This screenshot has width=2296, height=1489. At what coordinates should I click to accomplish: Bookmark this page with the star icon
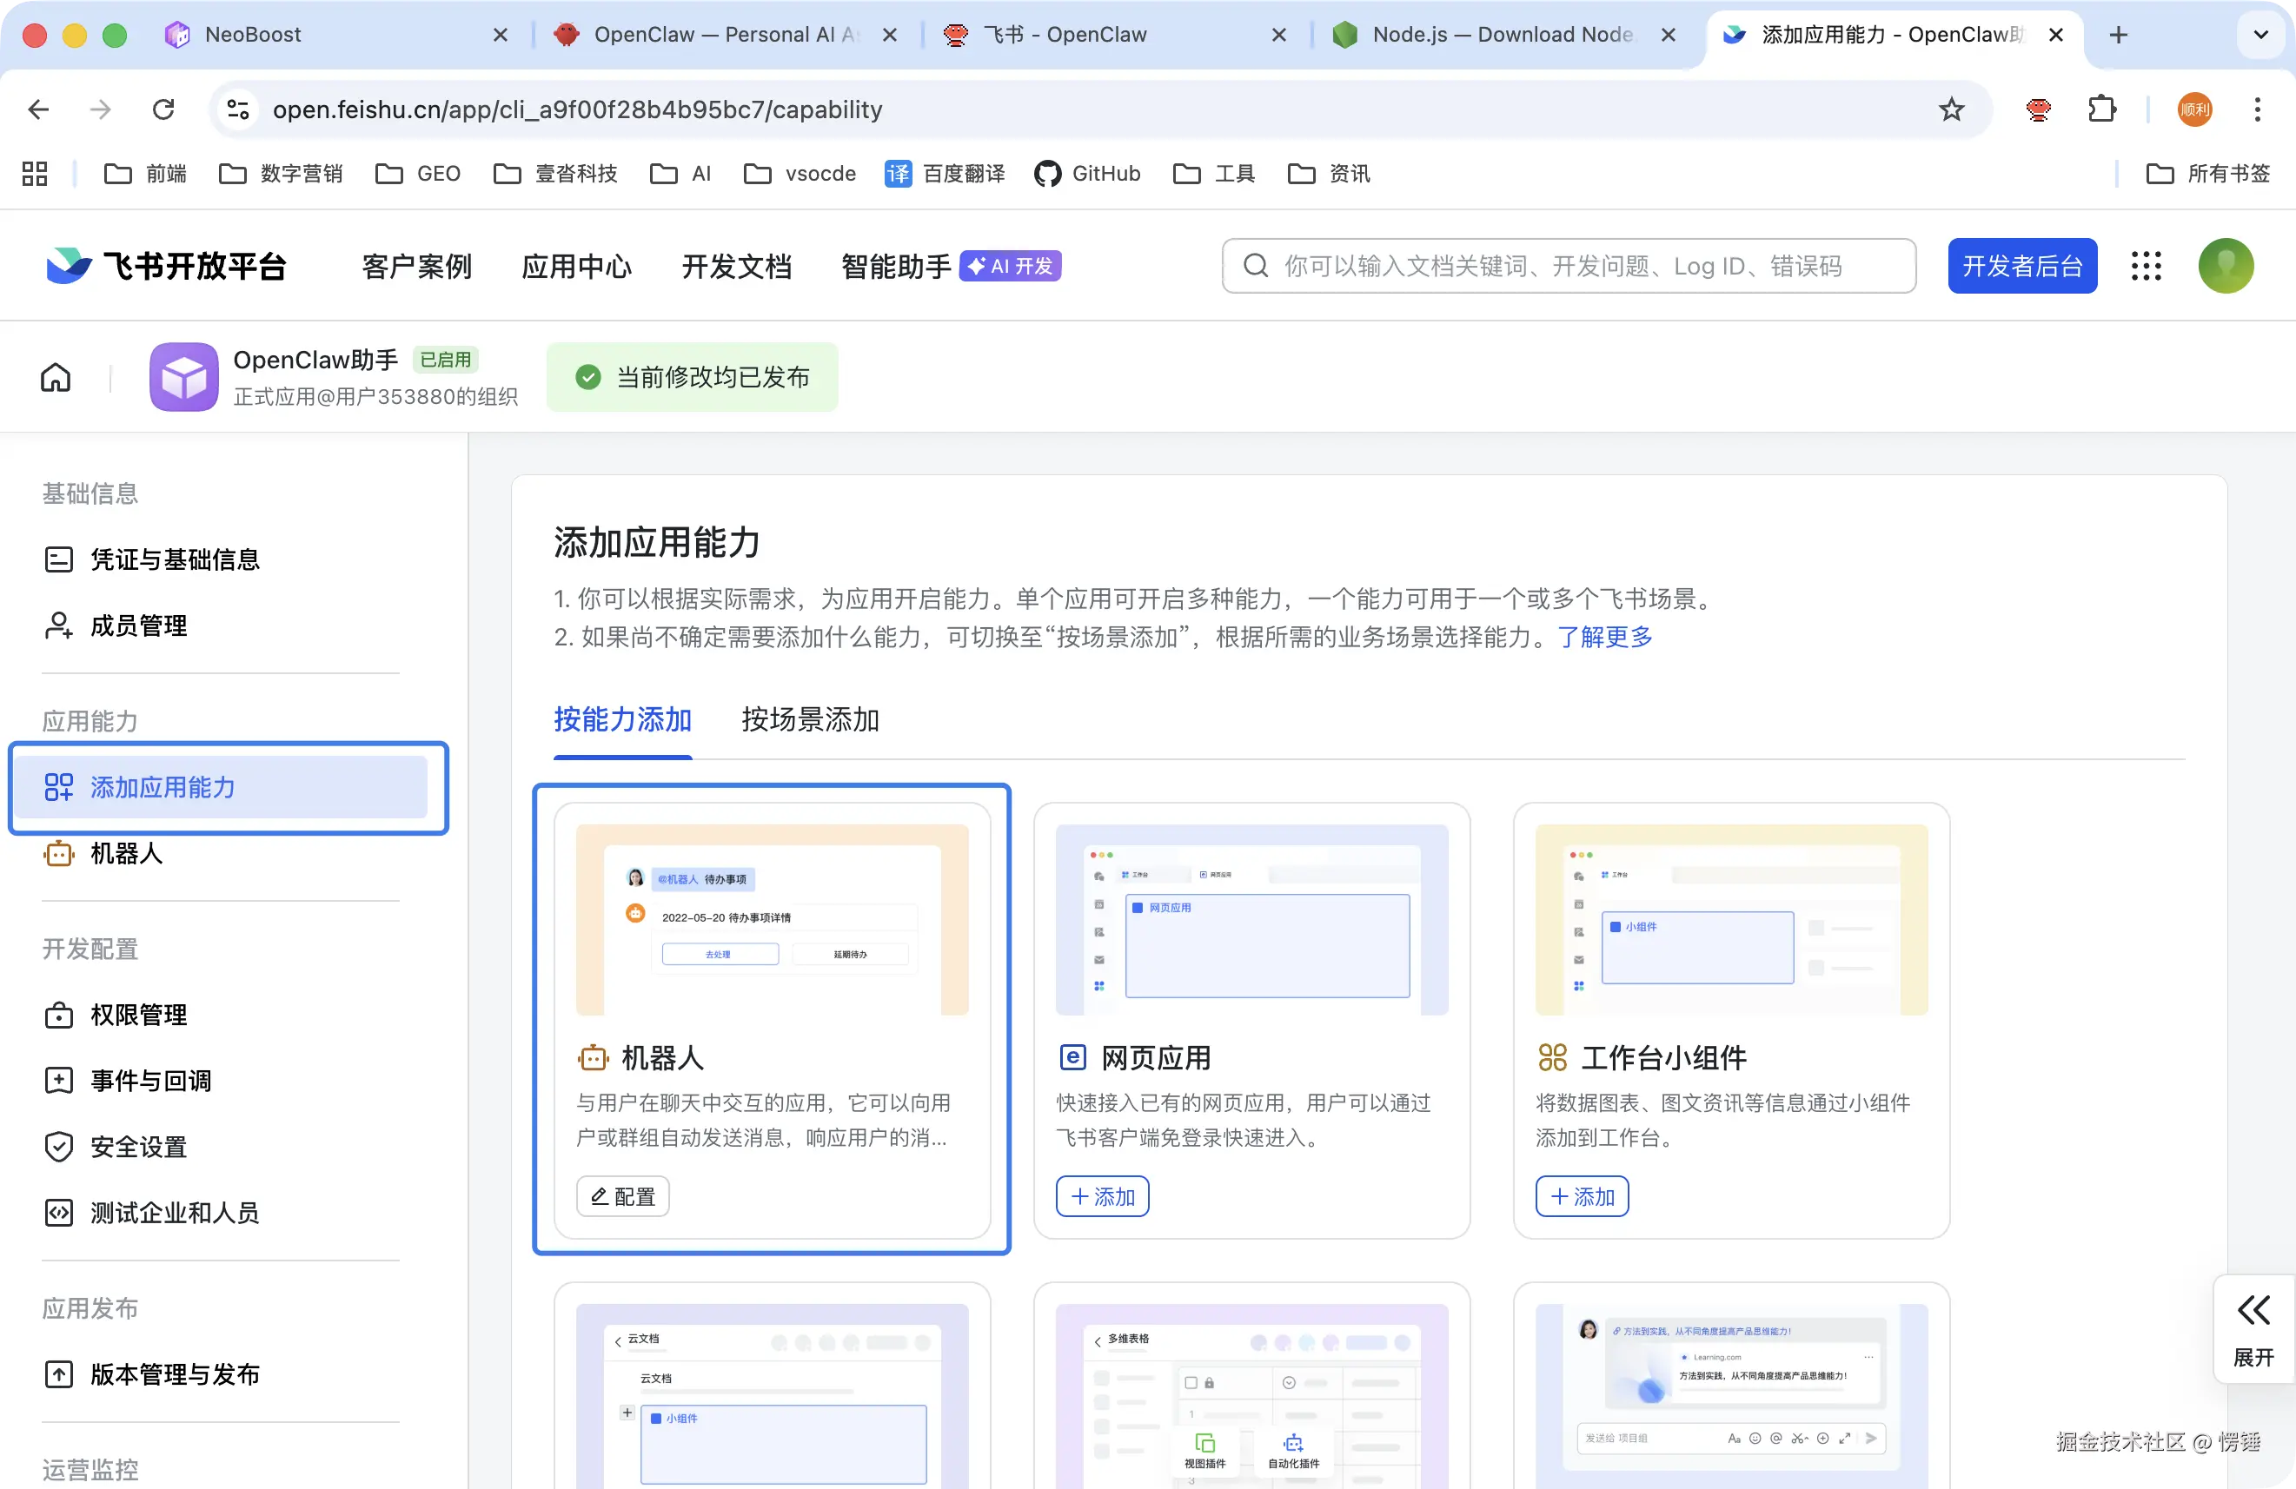1951,110
